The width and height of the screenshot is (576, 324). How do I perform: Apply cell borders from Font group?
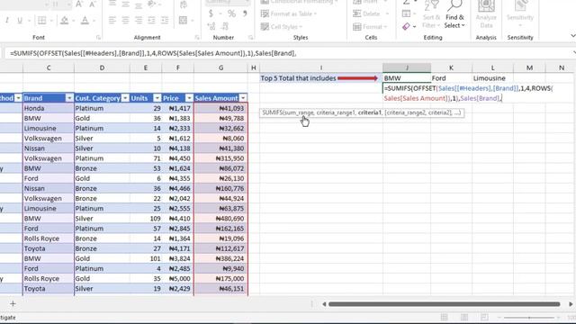[42, 21]
